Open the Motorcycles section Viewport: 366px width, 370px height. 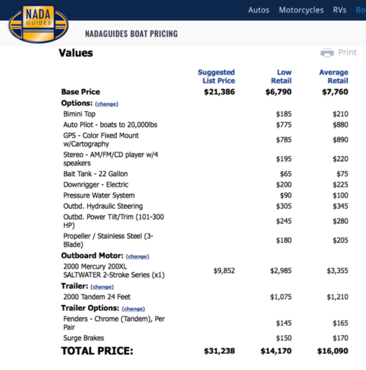pyautogui.click(x=301, y=10)
